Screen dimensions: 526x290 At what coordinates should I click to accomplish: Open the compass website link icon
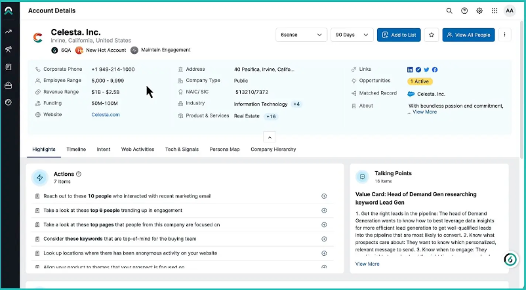coord(418,70)
